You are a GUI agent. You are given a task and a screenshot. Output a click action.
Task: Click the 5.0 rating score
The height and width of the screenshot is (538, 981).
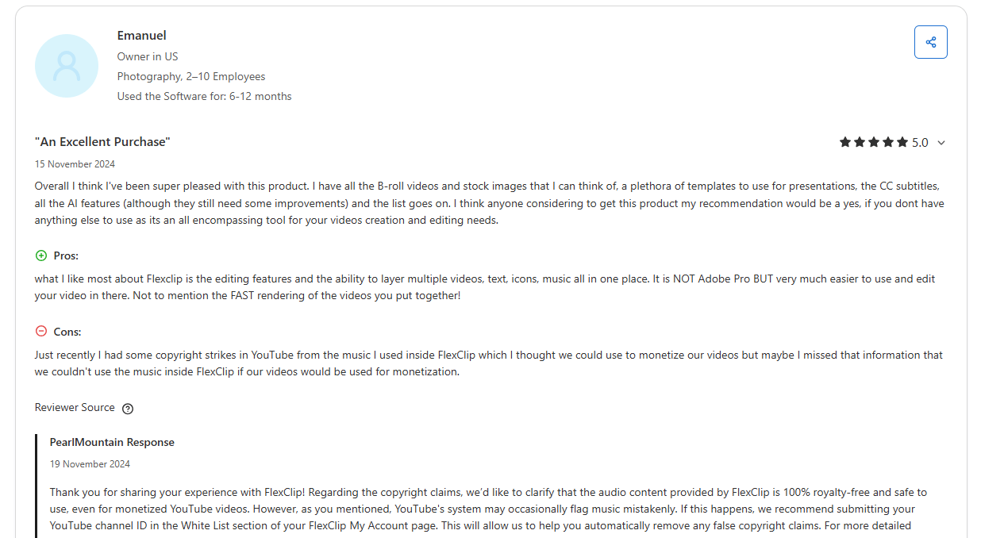(920, 143)
